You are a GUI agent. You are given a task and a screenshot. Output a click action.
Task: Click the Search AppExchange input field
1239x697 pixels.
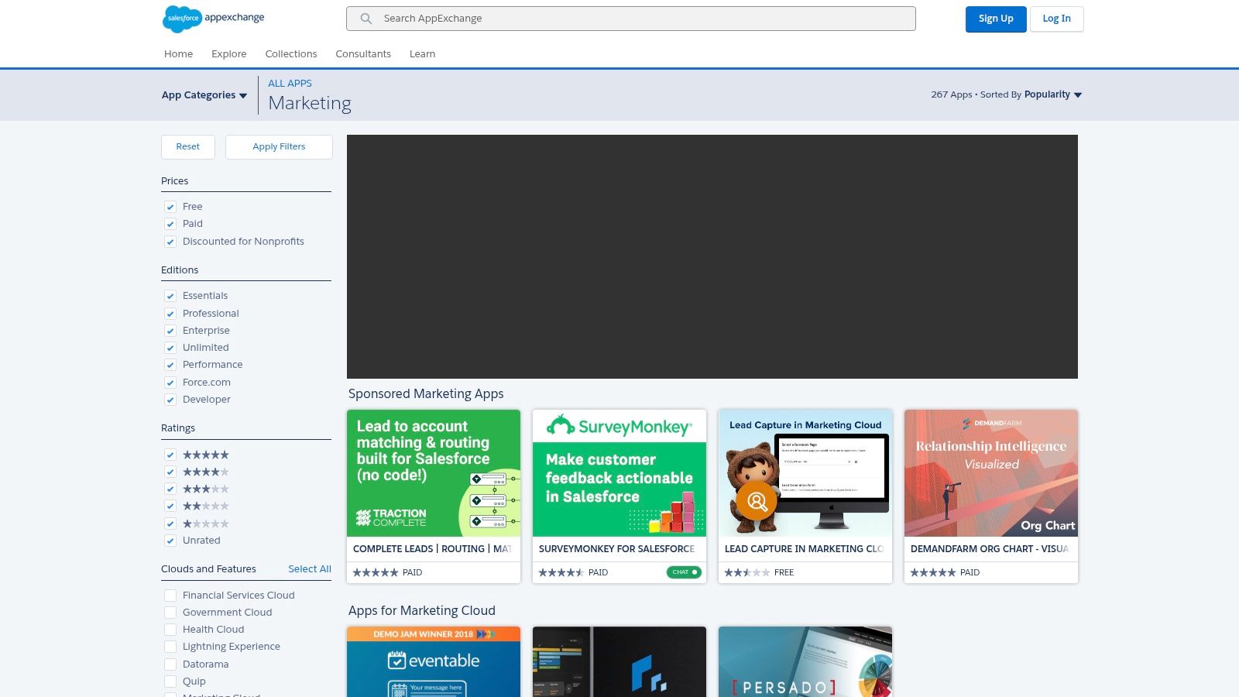(643, 19)
